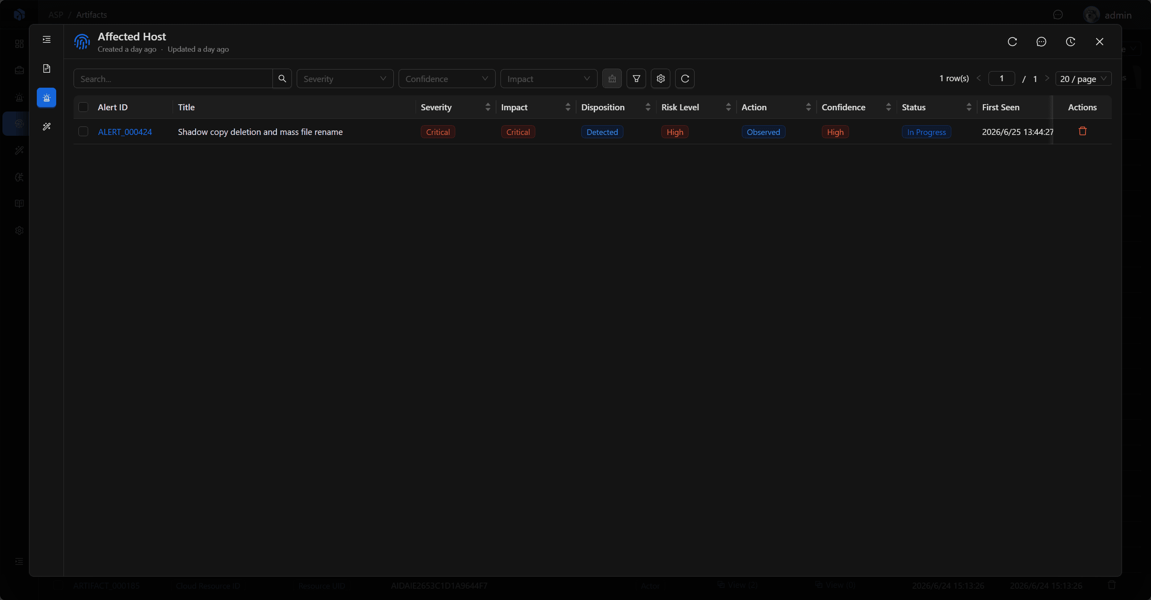Open the document details sidebar icon
Image resolution: width=1151 pixels, height=600 pixels.
coord(46,68)
